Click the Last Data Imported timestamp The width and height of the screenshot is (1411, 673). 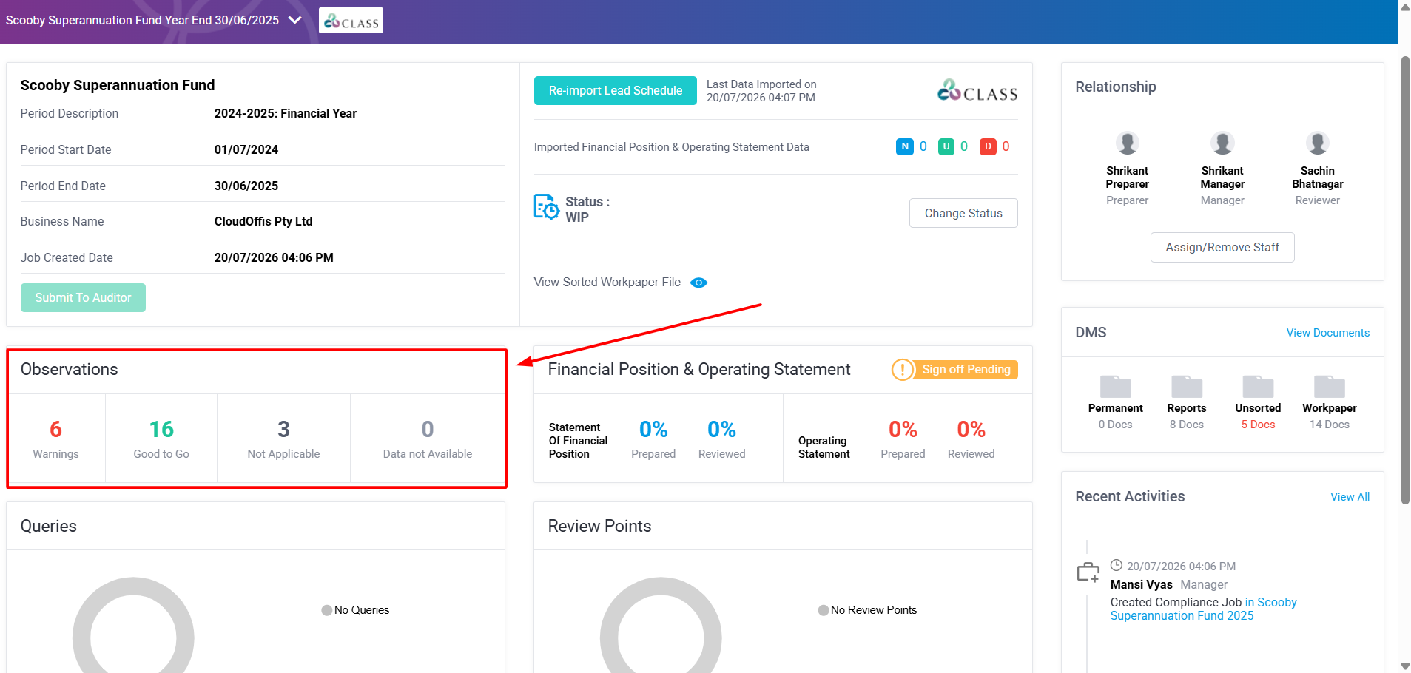tap(761, 98)
